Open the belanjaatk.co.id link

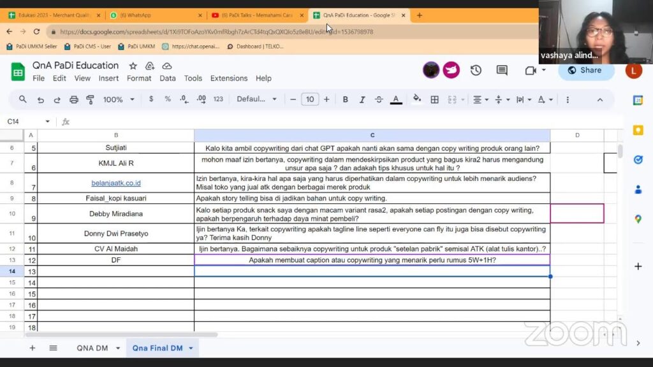pos(115,183)
